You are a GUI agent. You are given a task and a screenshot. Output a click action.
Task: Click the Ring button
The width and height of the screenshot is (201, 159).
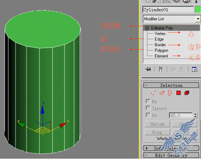158,132
